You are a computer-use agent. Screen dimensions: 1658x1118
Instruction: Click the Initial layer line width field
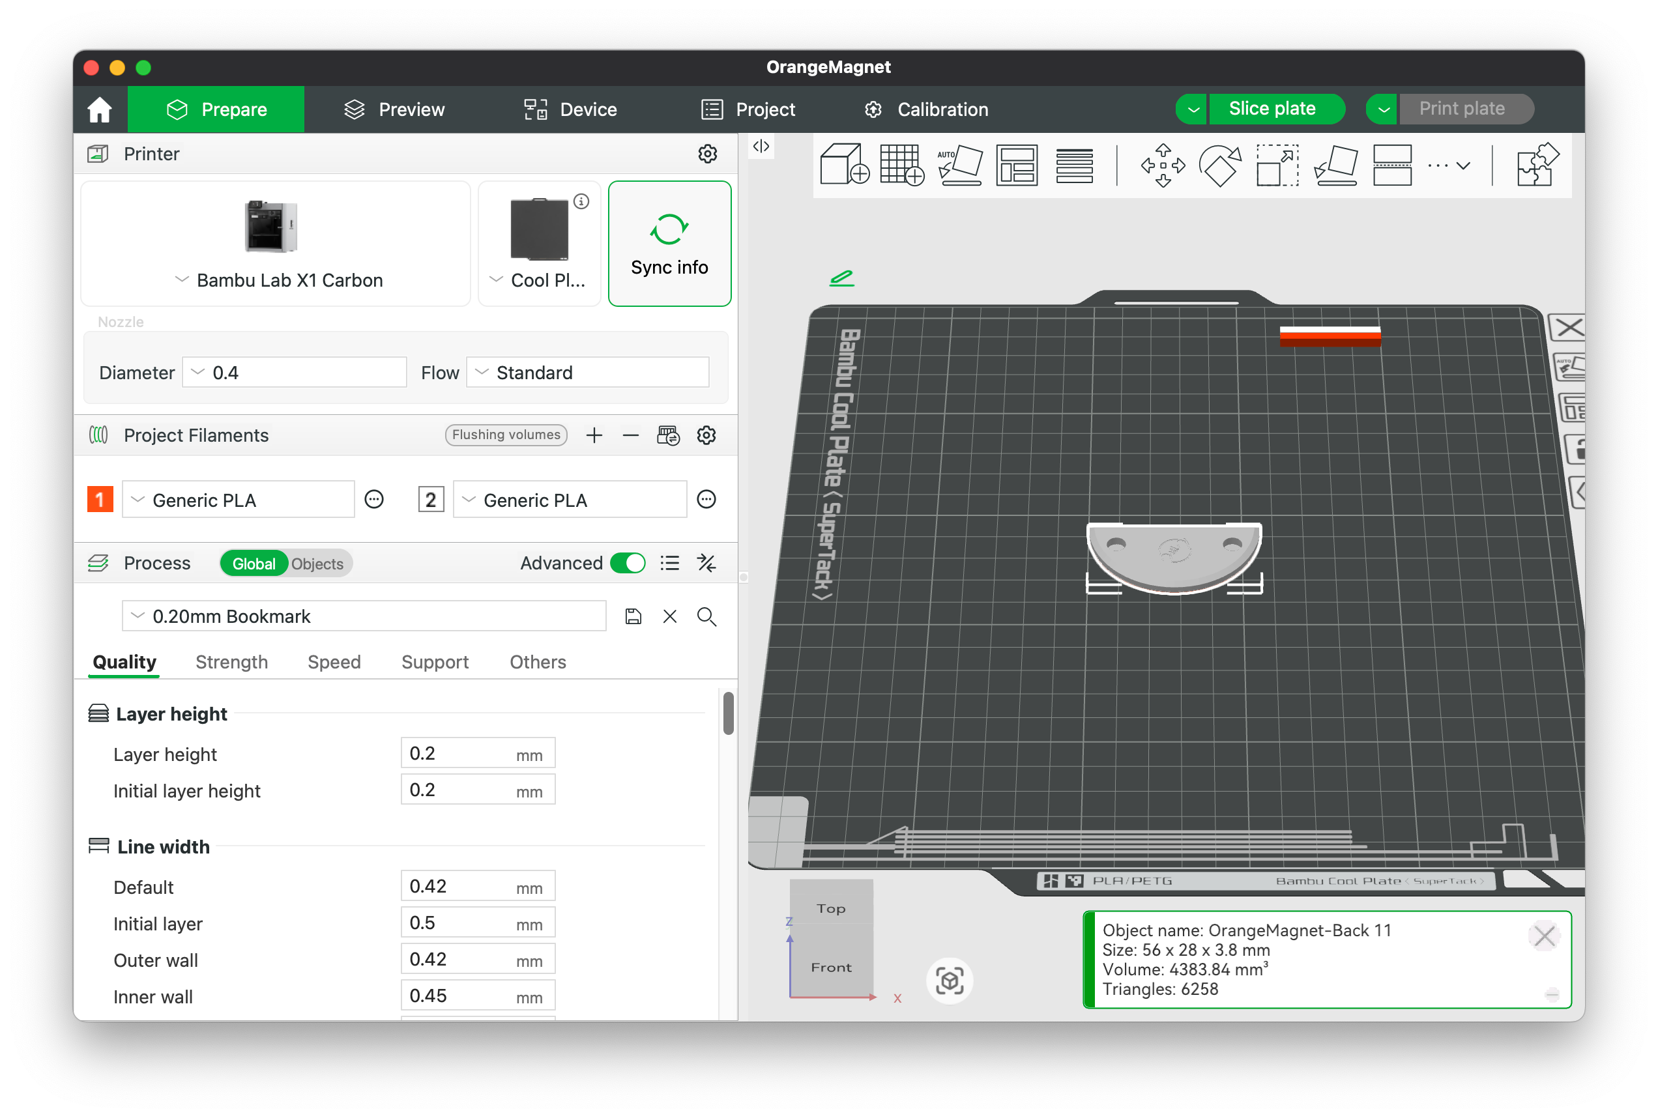478,923
